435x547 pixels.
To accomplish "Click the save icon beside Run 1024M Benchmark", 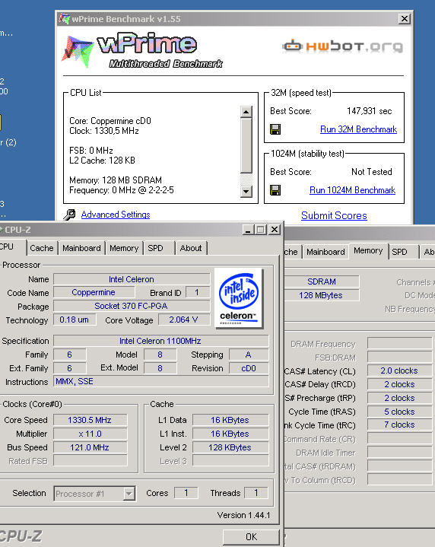I will click(x=275, y=190).
